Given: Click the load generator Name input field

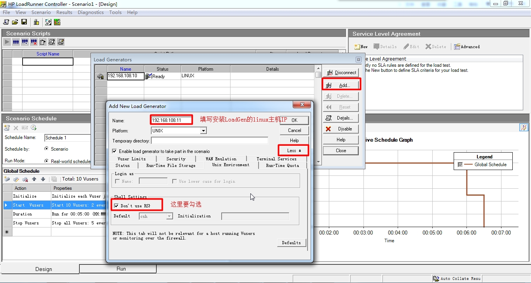Looking at the screenshot, I should [171, 120].
